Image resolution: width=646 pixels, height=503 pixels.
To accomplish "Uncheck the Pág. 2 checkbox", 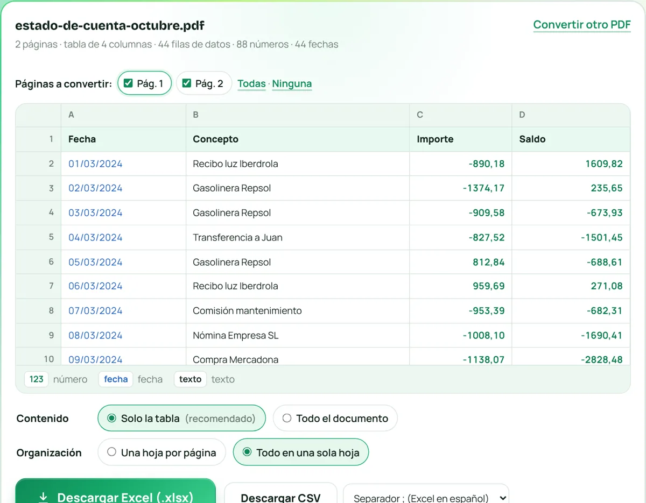I will coord(187,83).
